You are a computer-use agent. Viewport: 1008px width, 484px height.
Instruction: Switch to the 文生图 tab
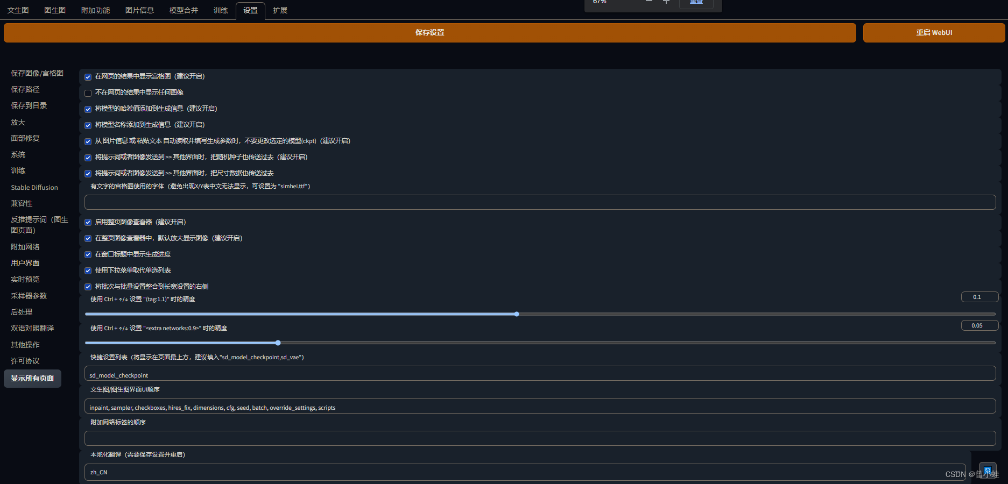(x=18, y=10)
